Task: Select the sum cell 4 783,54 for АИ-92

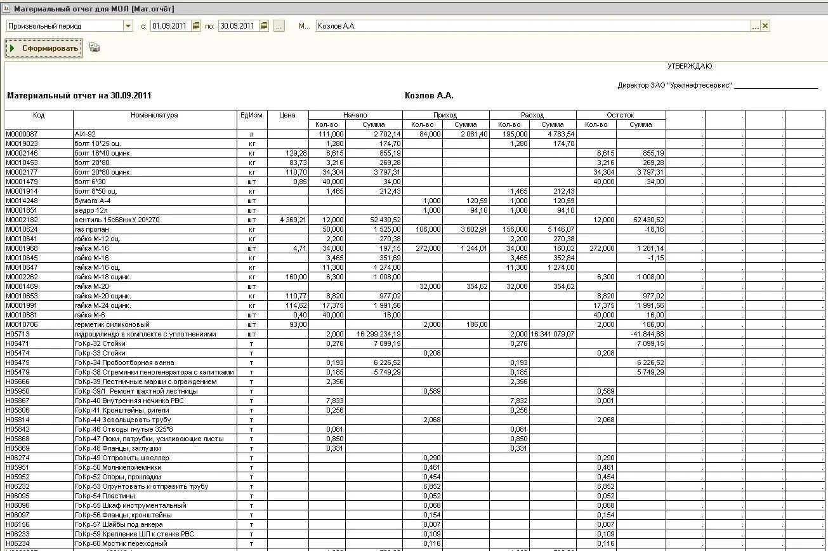Action: pyautogui.click(x=553, y=134)
